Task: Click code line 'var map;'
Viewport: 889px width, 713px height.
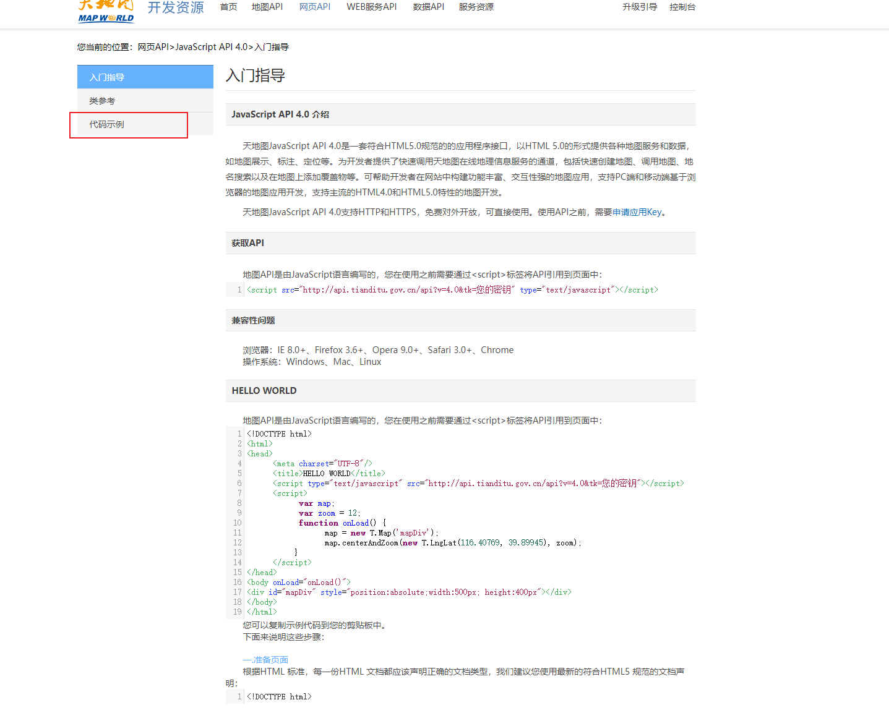Action: [316, 503]
